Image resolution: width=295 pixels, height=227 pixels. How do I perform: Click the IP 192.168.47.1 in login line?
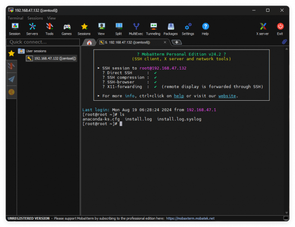201,110
